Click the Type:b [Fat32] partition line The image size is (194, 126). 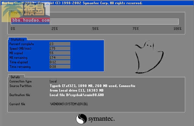click(93, 86)
